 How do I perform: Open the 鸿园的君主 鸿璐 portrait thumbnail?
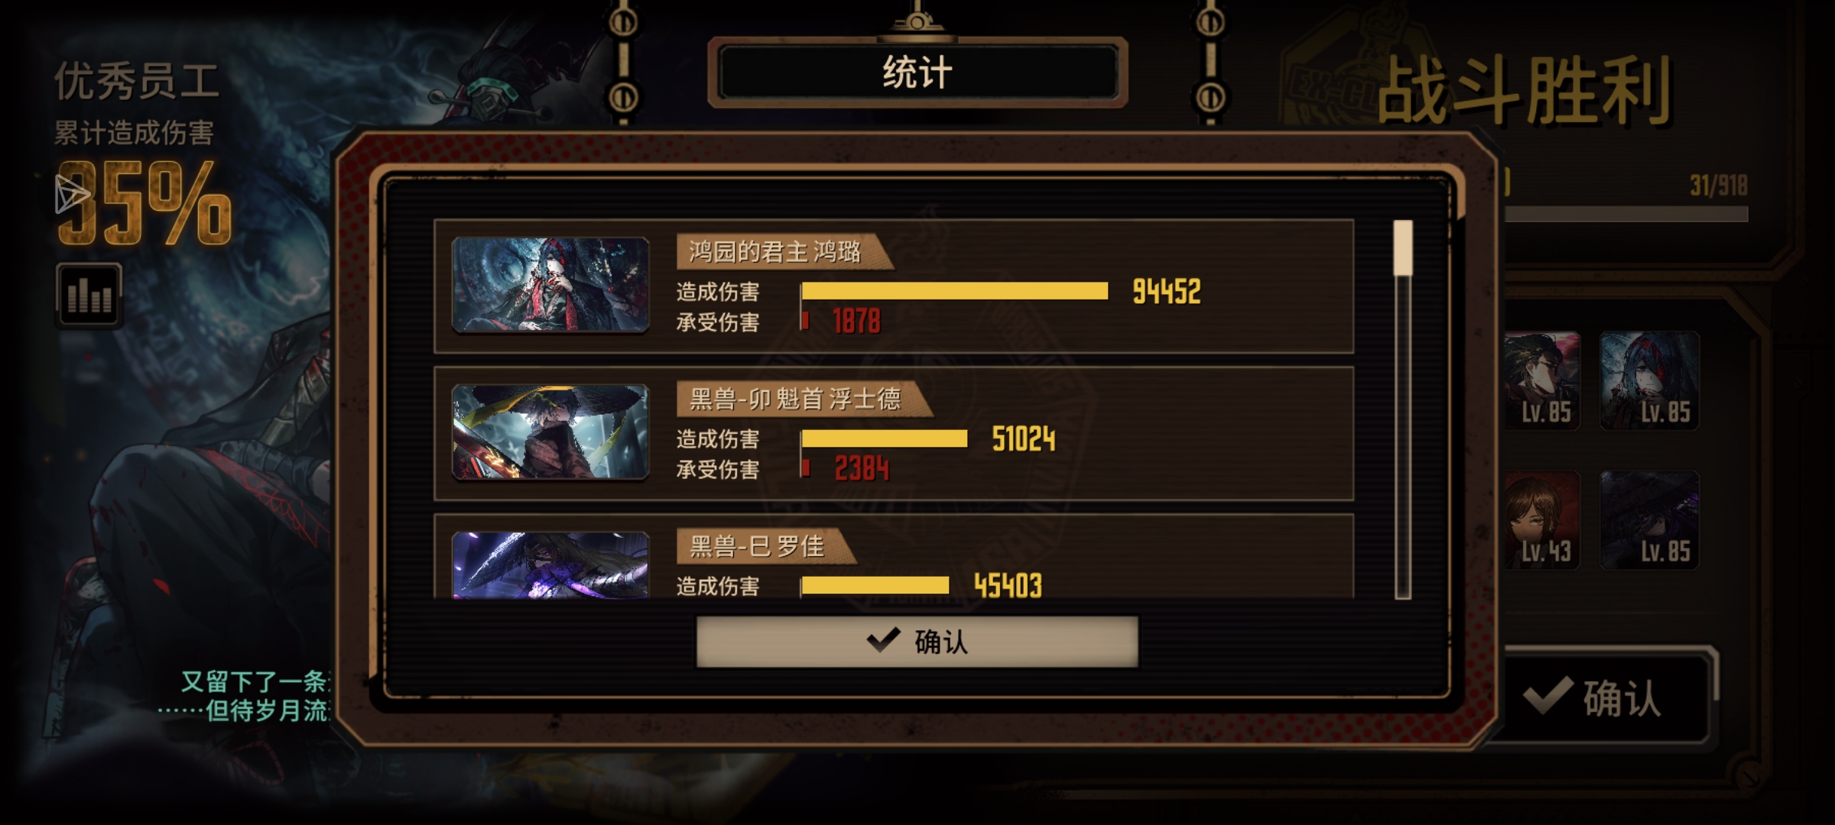pos(550,285)
